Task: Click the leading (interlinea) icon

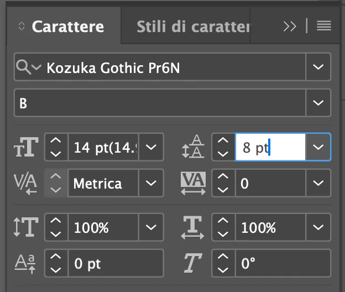Action: pos(193,148)
